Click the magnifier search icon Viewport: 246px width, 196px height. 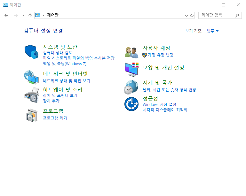[237, 15]
